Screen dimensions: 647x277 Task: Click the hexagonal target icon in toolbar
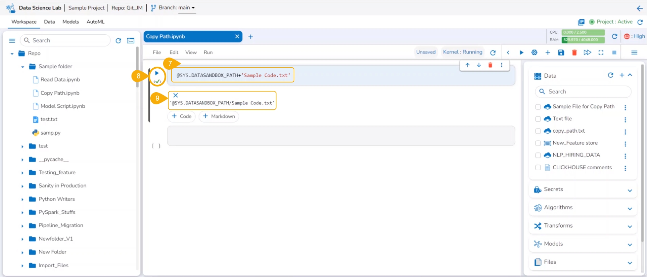click(534, 53)
